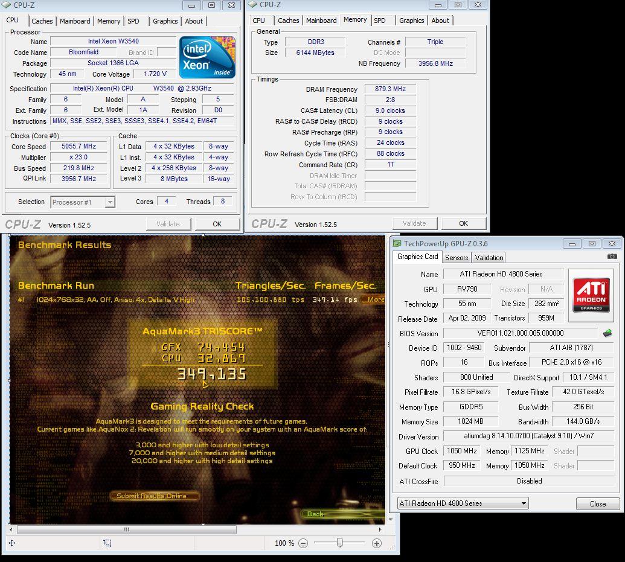Switch to the Sensors tab in GPU-Z
625x562 pixels.
tap(457, 258)
